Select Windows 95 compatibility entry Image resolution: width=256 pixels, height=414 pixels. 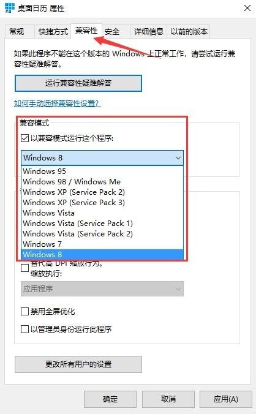tap(102, 171)
